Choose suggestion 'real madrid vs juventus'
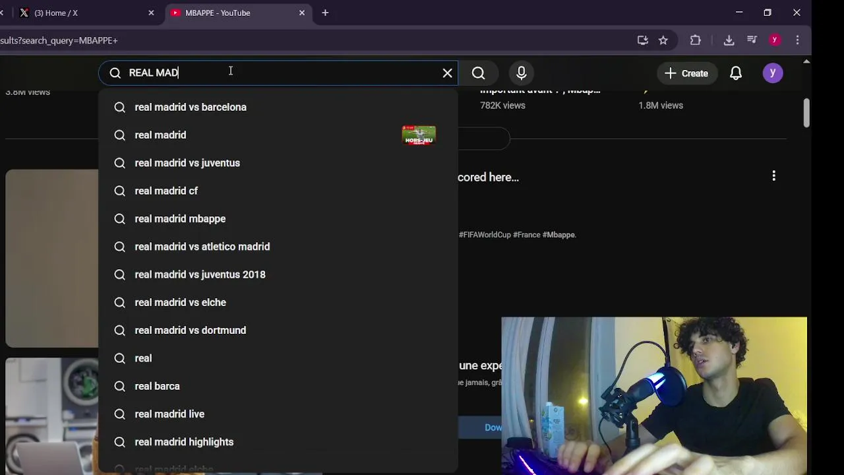Screen dimensions: 844x475 pyautogui.click(x=278, y=163)
